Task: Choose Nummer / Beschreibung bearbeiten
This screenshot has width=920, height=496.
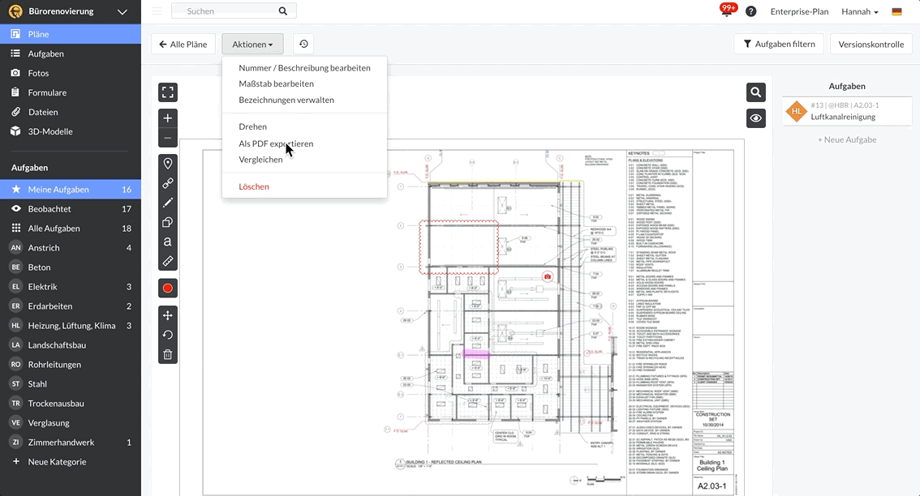Action: [304, 68]
